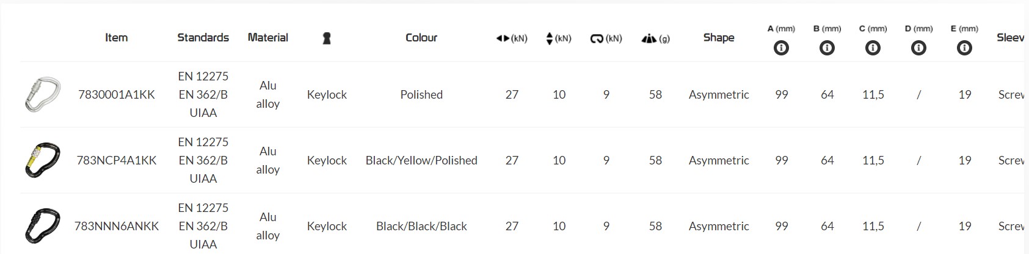Click the Standards column header
The width and height of the screenshot is (1029, 254).
[x=203, y=38]
